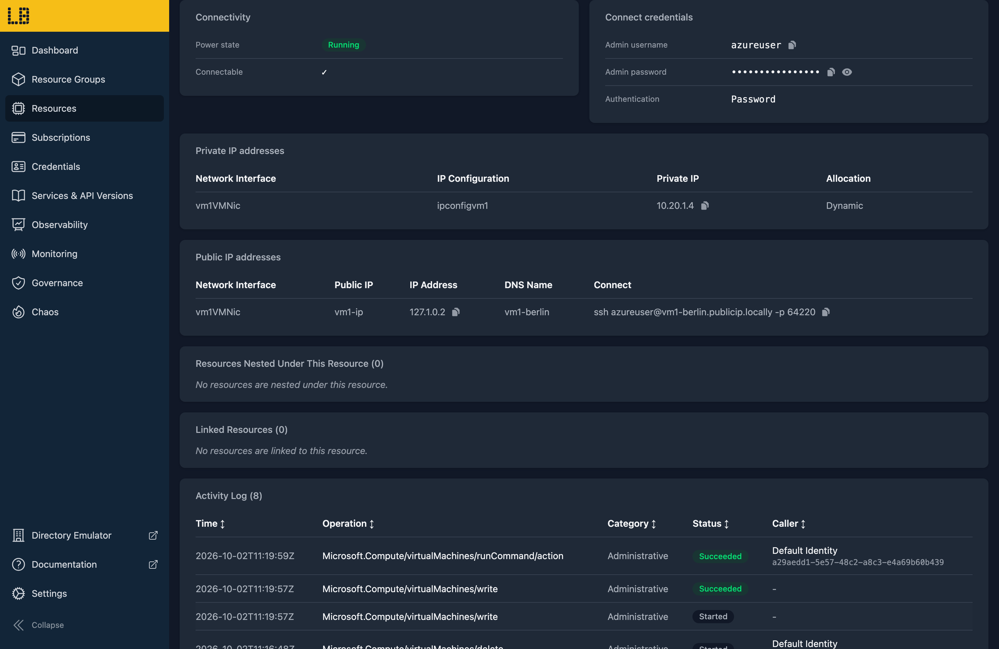Click the Connectable checkmark
This screenshot has height=649, width=999.
point(324,72)
